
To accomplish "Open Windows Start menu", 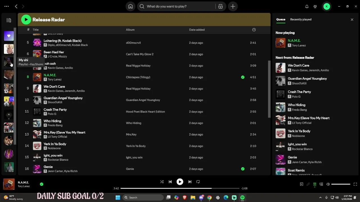I will point(118,198).
